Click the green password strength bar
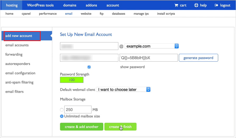 click(x=72, y=80)
